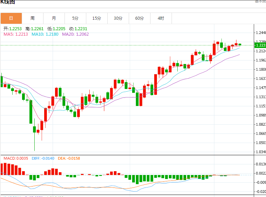Click the MACD:0.0035 indicator label
This screenshot has height=197, width=266.
pyautogui.click(x=16, y=158)
